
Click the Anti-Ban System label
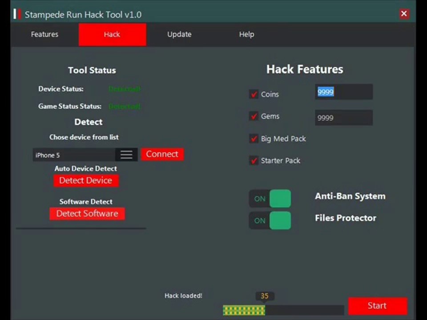[350, 196]
